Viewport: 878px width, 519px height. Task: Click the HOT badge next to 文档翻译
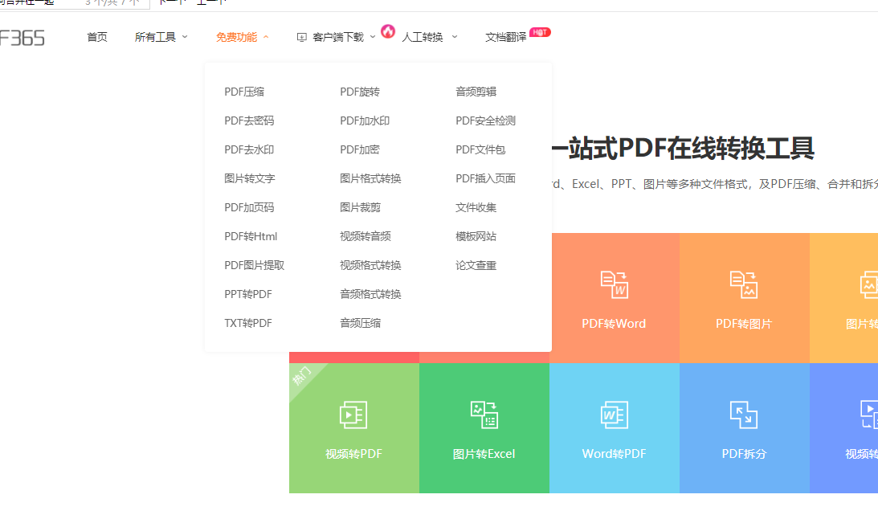point(540,32)
